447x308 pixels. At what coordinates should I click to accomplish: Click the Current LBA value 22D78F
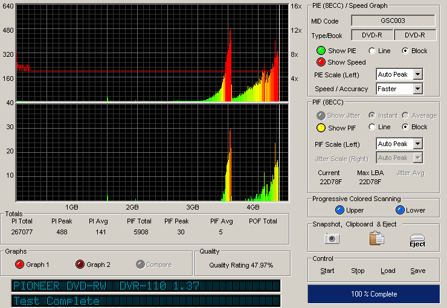[x=330, y=182]
